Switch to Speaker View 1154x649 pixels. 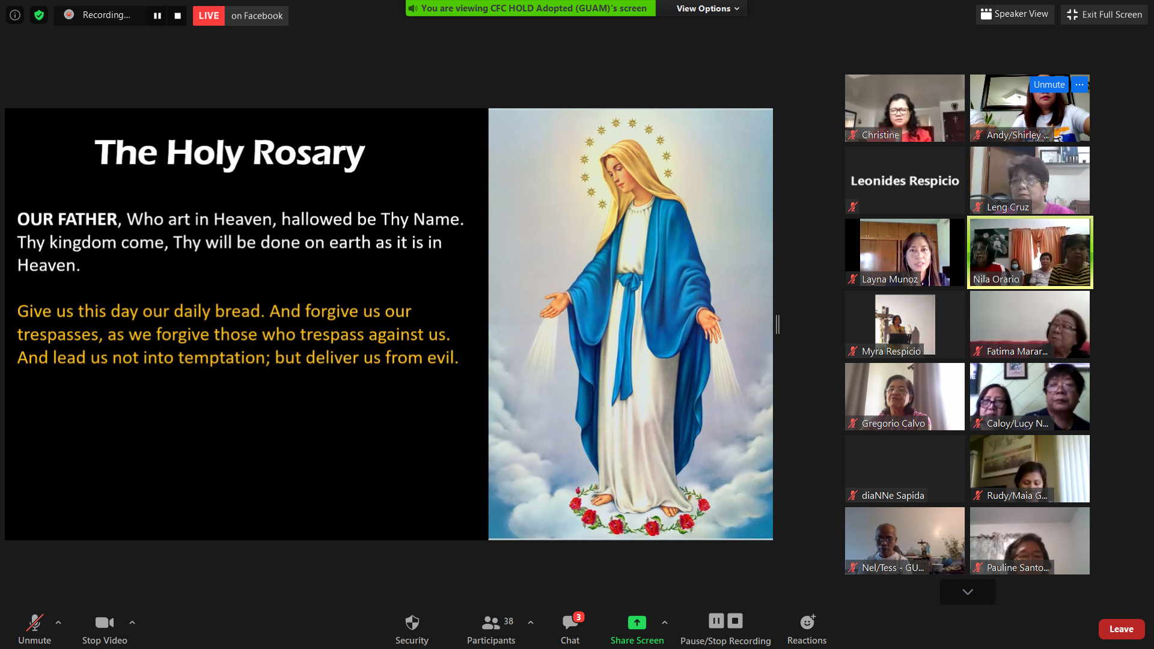1015,14
